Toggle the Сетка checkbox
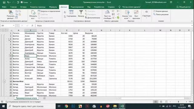194x109 pixels. click(x=22, y=2)
